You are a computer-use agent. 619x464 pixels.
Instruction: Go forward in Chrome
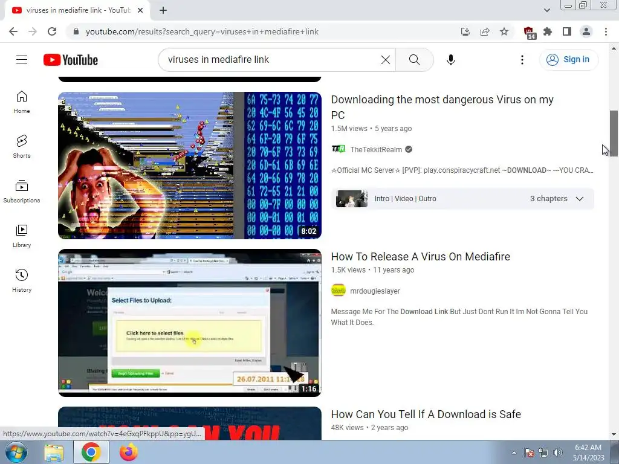[33, 31]
